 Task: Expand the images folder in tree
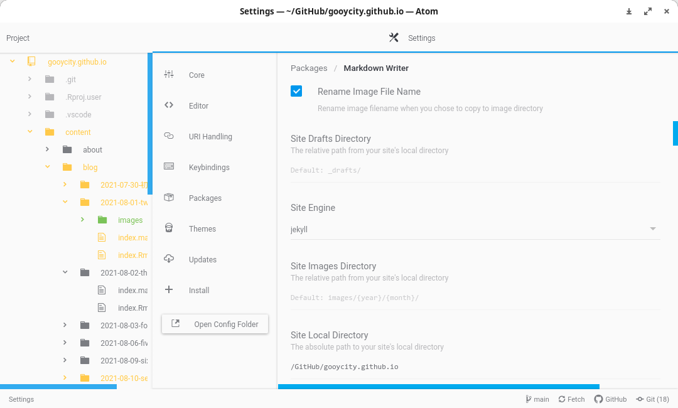[x=83, y=220]
